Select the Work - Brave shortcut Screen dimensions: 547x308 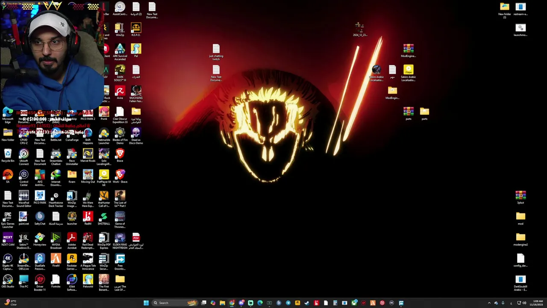[120, 176]
